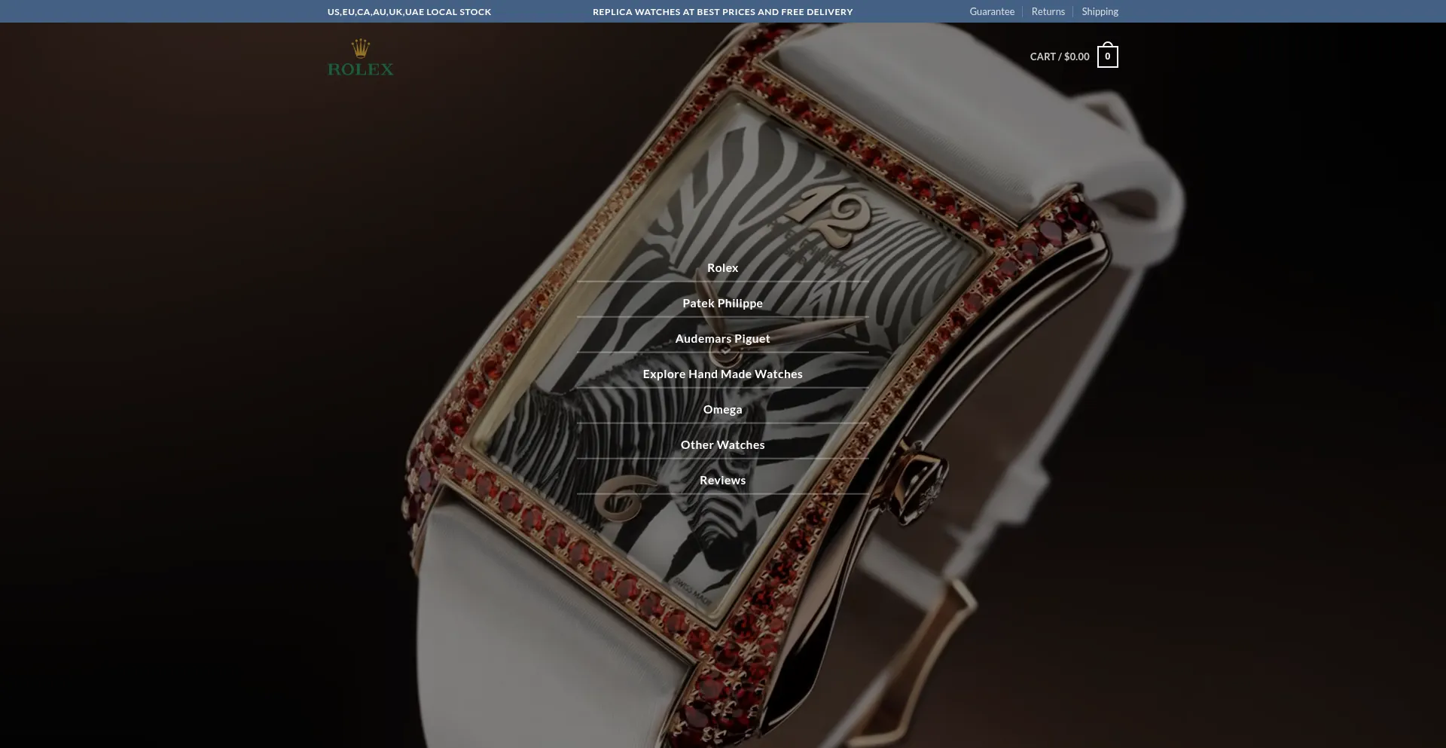Open the shopping cart bag icon
This screenshot has height=748, width=1446.
tap(1107, 57)
